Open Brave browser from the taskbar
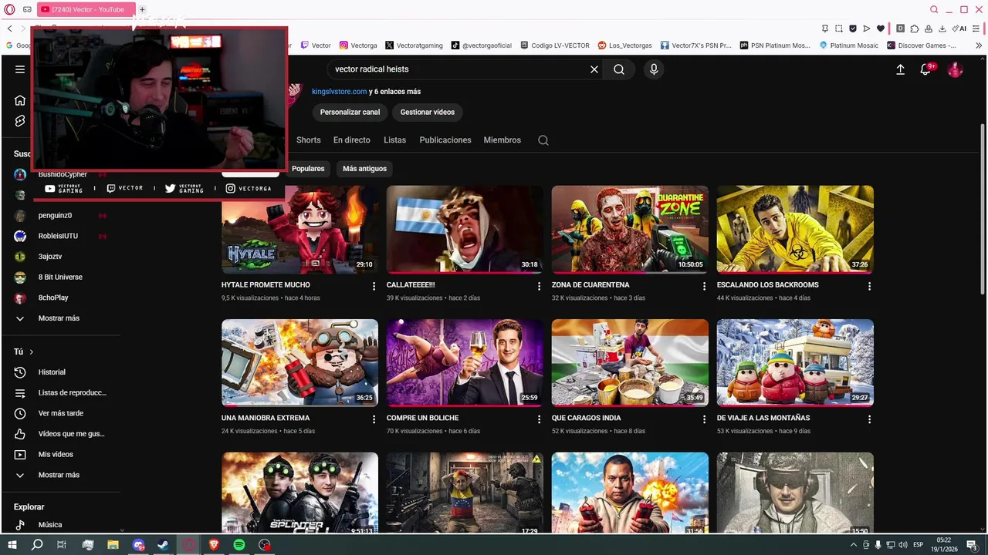 [x=214, y=545]
